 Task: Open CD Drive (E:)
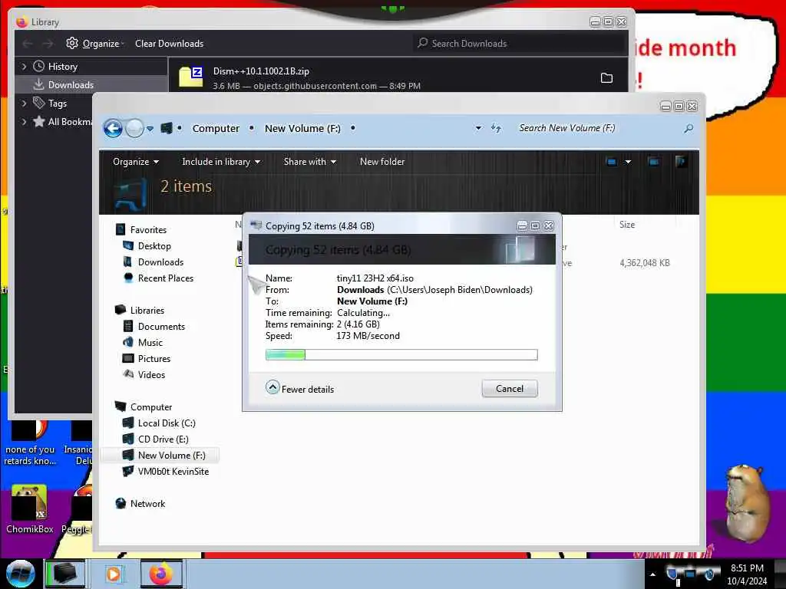coord(163,439)
